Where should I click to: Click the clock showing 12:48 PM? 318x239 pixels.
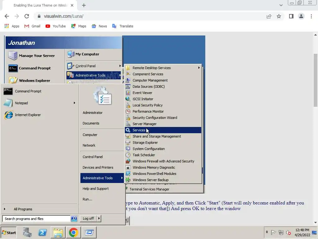[x=302, y=230]
